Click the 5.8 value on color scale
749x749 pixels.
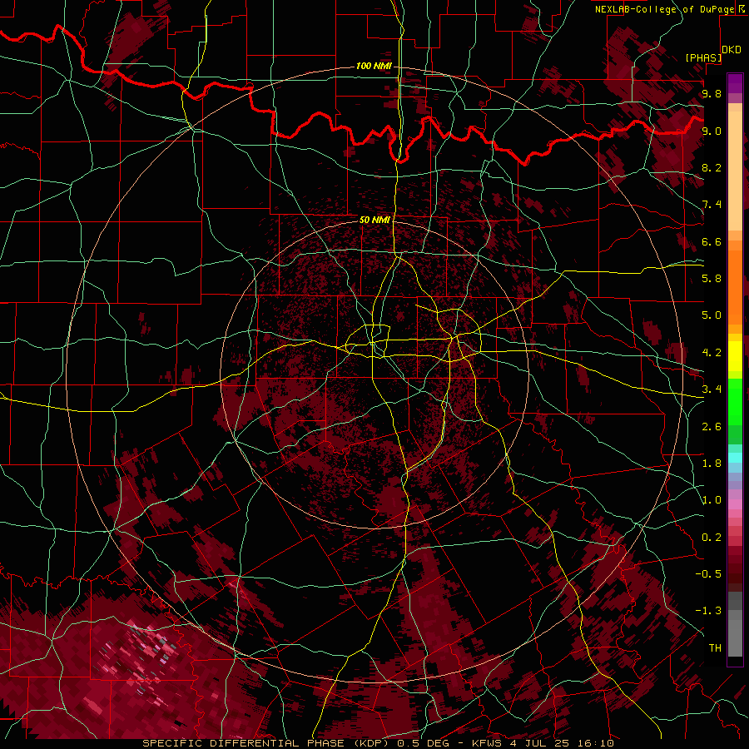[712, 279]
